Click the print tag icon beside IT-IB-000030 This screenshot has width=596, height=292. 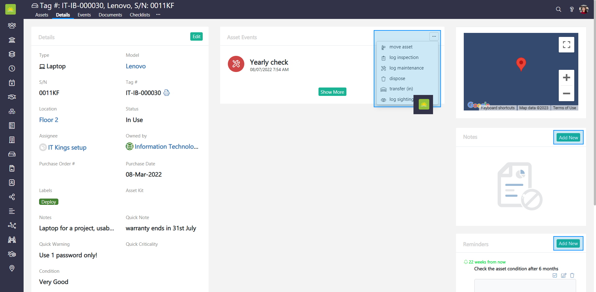167,93
